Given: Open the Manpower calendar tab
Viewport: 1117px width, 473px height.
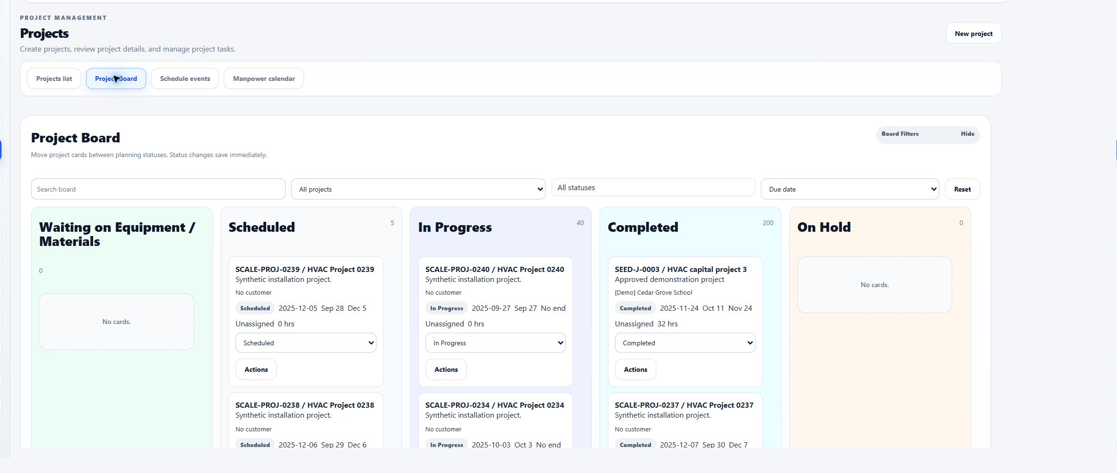Looking at the screenshot, I should [x=264, y=79].
